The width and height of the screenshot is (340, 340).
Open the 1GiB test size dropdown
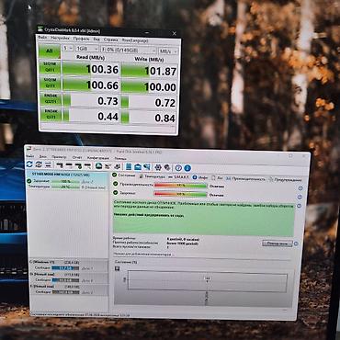click(86, 49)
